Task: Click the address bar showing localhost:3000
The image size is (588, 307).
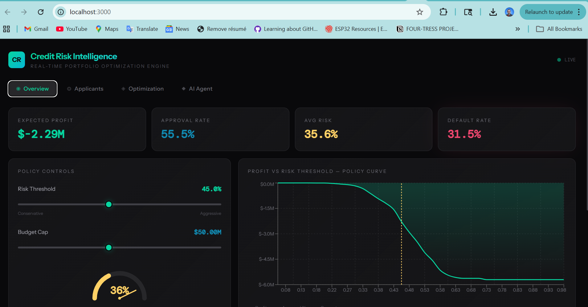Action: pos(216,12)
